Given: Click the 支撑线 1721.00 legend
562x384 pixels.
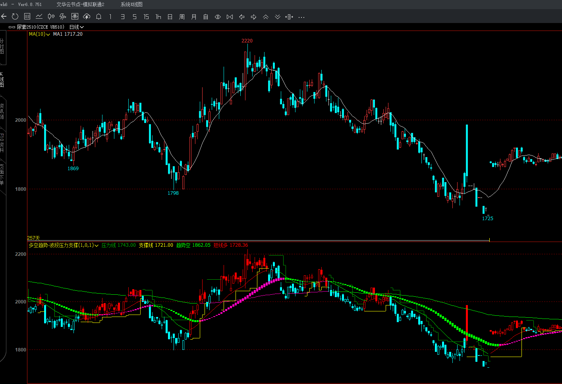Looking at the screenshot, I should [x=156, y=245].
